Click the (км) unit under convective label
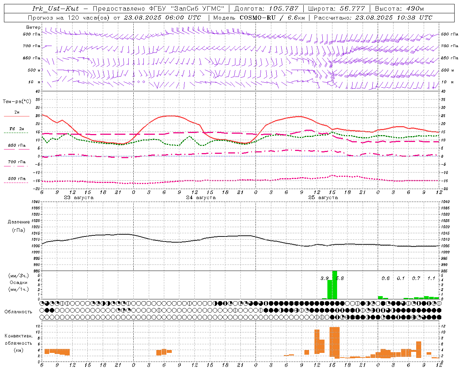 (x=18, y=350)
